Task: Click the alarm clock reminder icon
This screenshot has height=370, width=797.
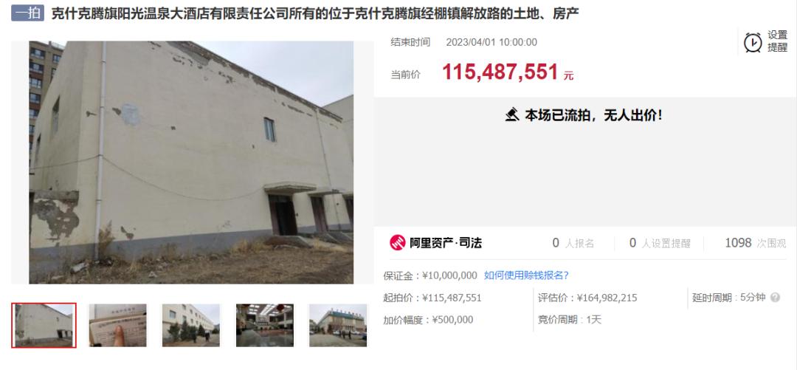Action: pos(753,42)
